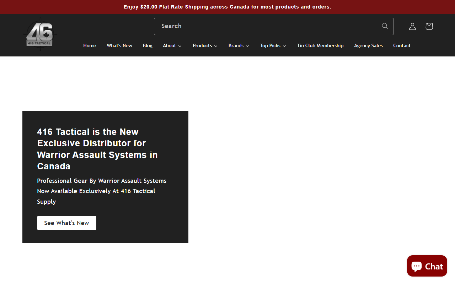Click the Warrior Assault Systems distributor heading
455x284 pixels.
[x=97, y=149]
